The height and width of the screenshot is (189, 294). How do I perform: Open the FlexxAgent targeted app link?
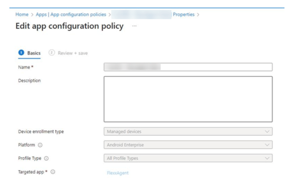point(117,173)
